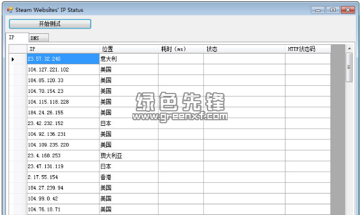
Task: Select IP cell 2.17.55.154
Action: pos(63,177)
